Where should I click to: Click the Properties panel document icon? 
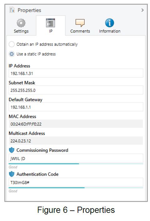pos(12,10)
